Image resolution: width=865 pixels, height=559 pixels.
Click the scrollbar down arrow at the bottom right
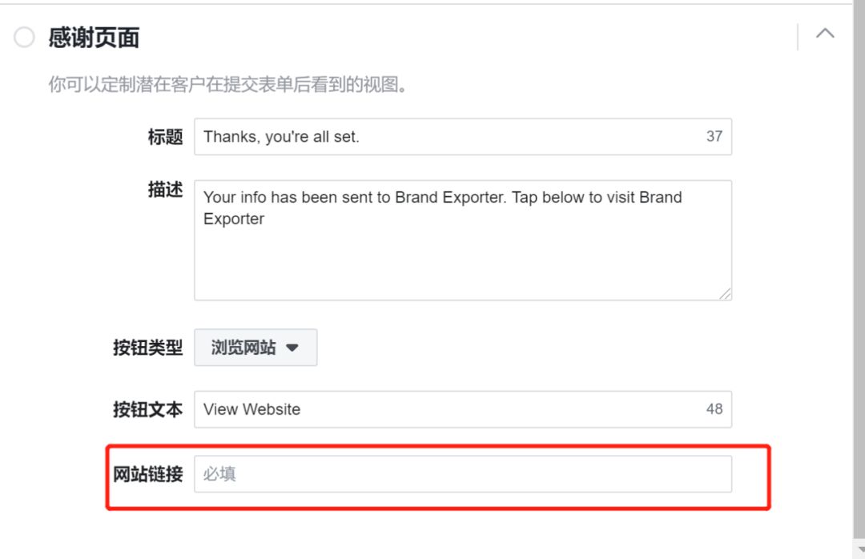point(860,549)
